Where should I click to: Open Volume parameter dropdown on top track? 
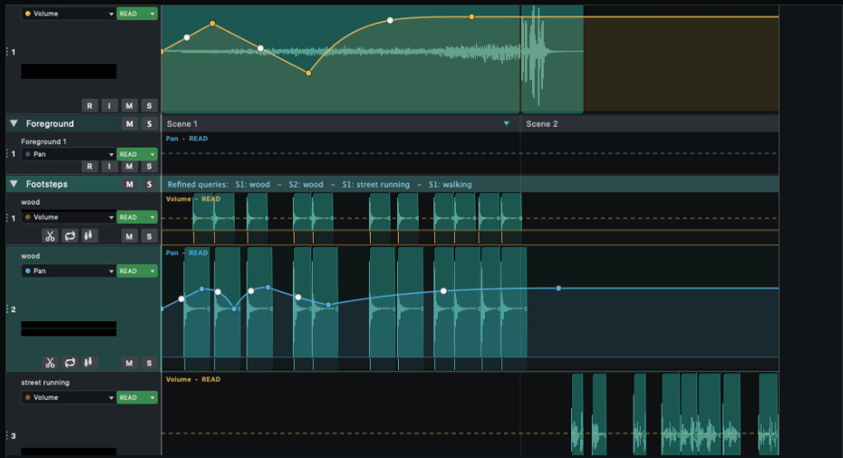pos(68,14)
